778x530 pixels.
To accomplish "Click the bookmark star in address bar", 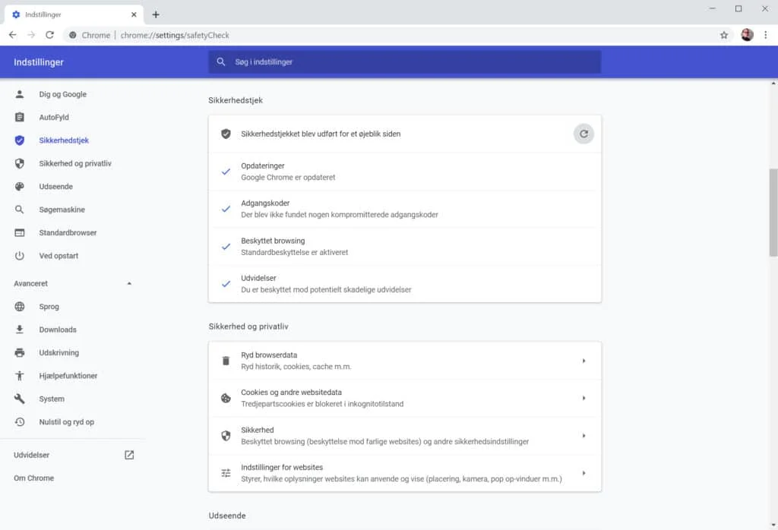I will coord(724,35).
